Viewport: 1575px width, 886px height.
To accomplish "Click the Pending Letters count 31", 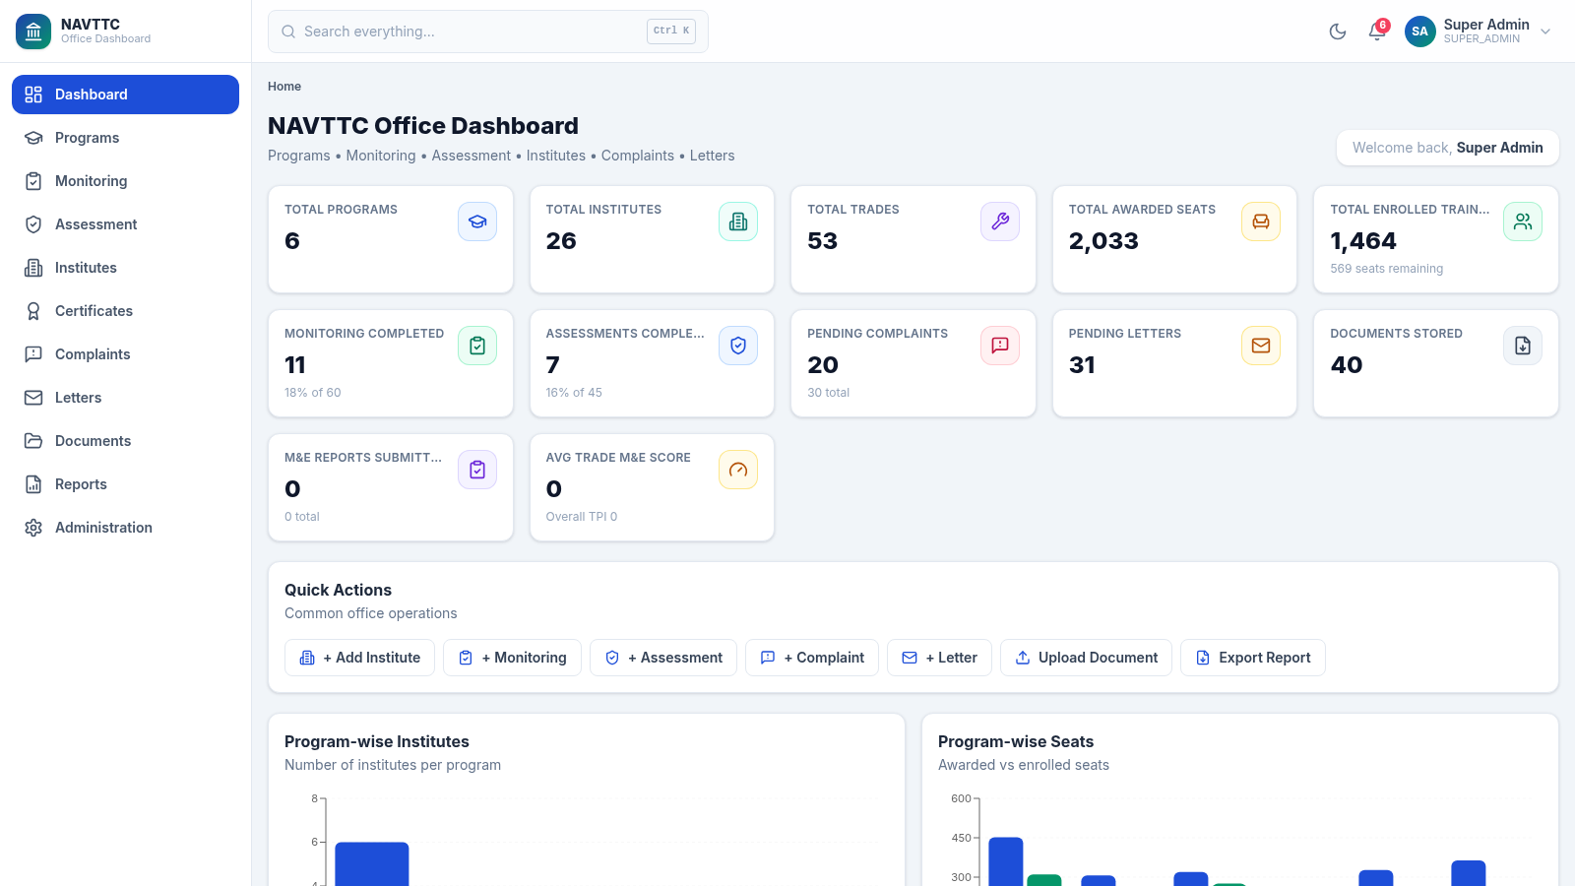I will pyautogui.click(x=1082, y=365).
